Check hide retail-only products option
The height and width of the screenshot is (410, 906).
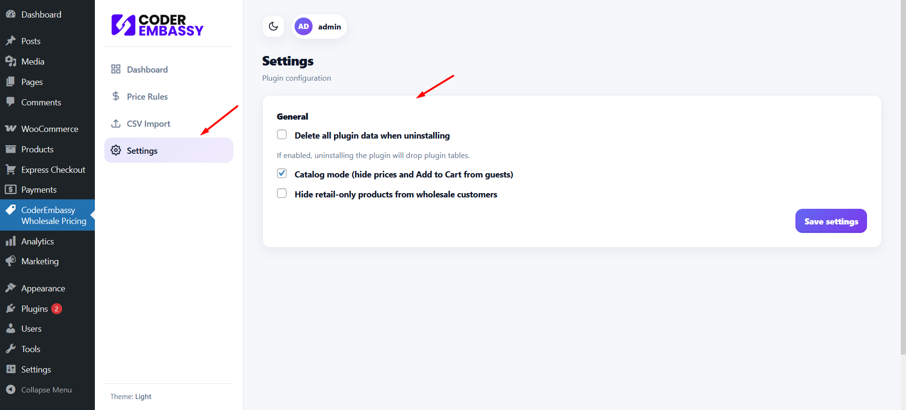282,194
